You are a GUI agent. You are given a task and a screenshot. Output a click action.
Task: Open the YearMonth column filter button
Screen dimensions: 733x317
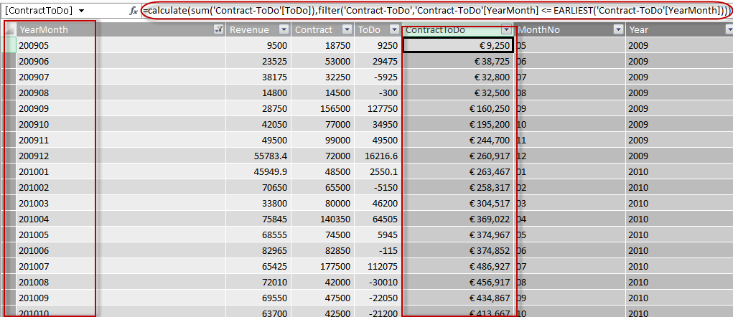point(218,29)
